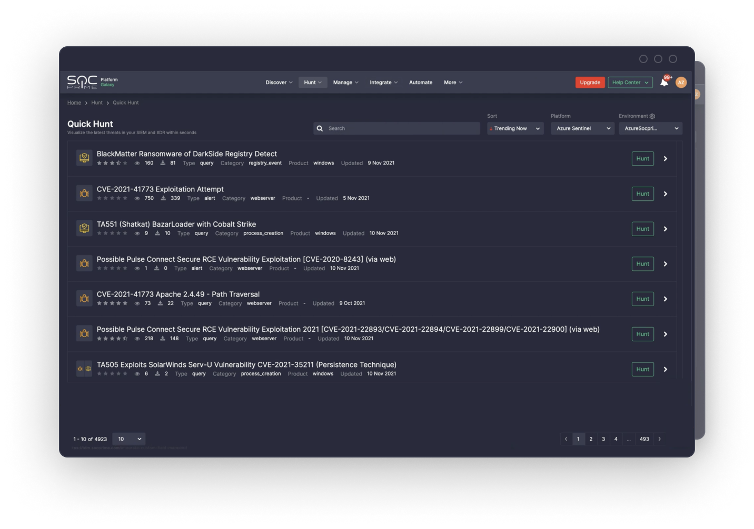
Task: Rate TA505 SolarWinds rule with fifth star
Action: tap(125, 374)
